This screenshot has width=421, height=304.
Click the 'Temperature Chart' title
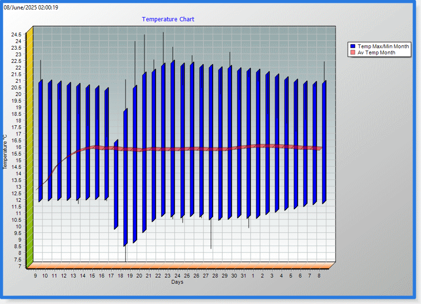168,19
